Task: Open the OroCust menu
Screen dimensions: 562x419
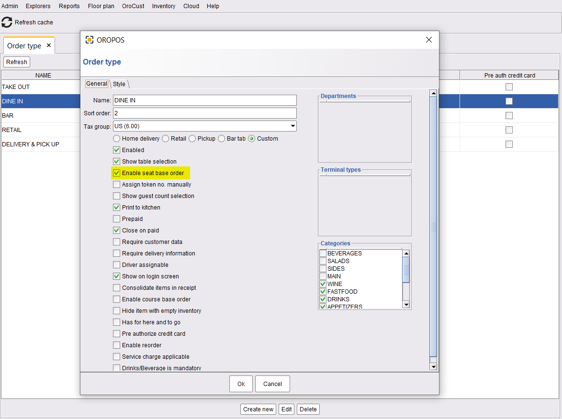Action: (x=133, y=6)
